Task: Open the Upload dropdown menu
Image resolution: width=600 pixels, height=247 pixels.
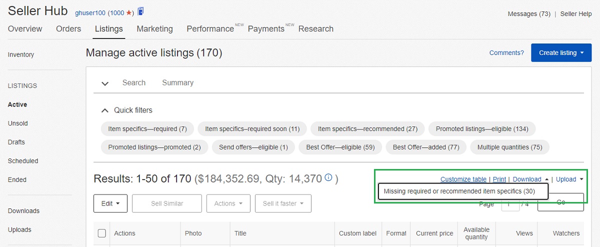Action: [x=569, y=179]
